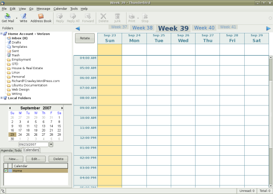Screen dimensions: 273x194
Task: Open the Get Mail dropdown arrow
Action: (17, 18)
